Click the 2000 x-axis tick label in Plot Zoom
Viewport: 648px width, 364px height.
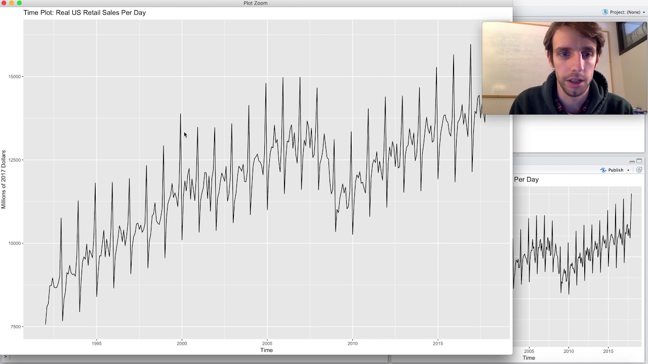[x=182, y=343]
